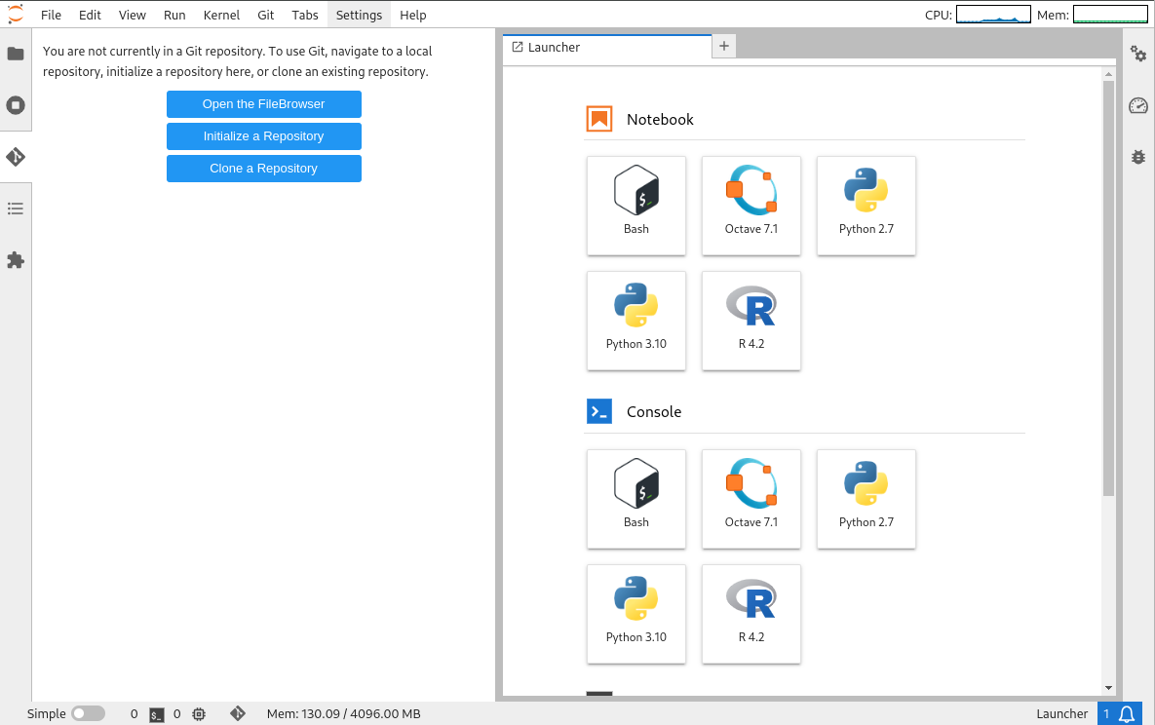Image resolution: width=1155 pixels, height=725 pixels.
Task: Open the Kernel menu
Action: (x=221, y=15)
